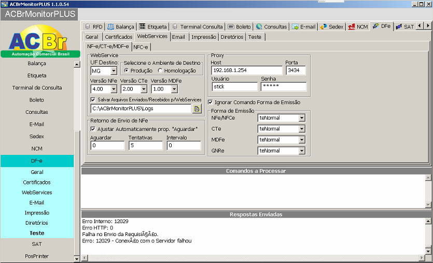Image resolution: width=433 pixels, height=263 pixels.
Task: Open PosPrinter in the sidebar
Action: click(x=37, y=256)
